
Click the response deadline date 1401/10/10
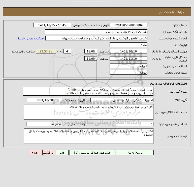128,51
